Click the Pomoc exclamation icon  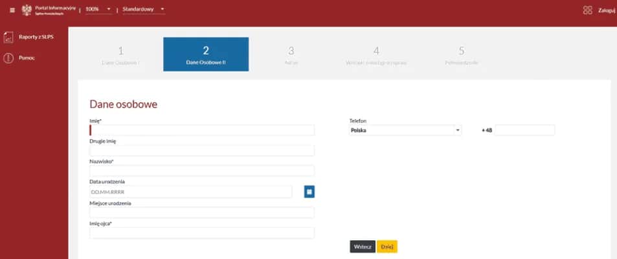8,58
